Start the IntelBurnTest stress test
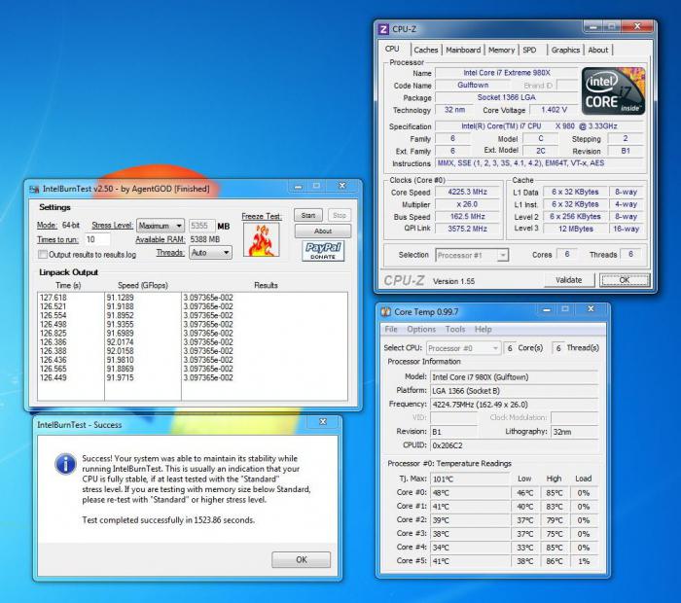The width and height of the screenshot is (681, 603). point(306,215)
